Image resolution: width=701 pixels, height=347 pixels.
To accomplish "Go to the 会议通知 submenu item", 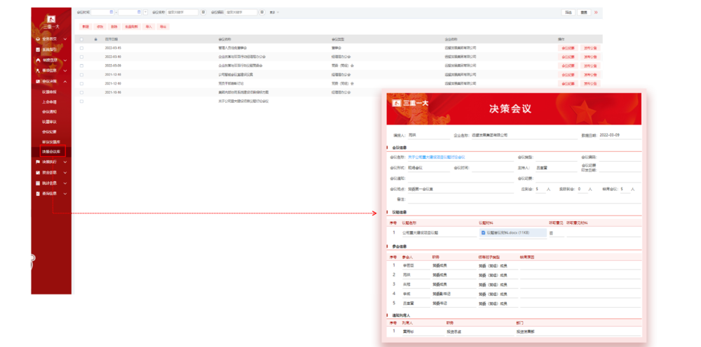I will 50,111.
